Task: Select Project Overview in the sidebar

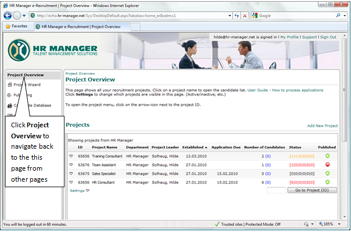Action: 34,75
